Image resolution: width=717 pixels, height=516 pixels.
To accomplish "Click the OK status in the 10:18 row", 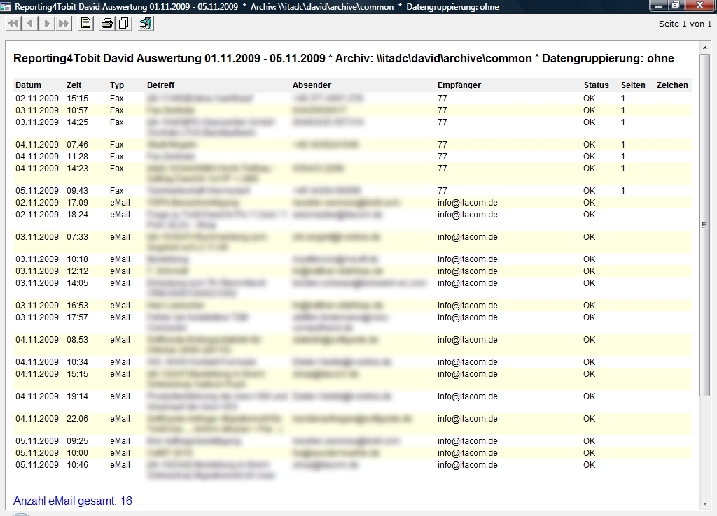I will 590,259.
